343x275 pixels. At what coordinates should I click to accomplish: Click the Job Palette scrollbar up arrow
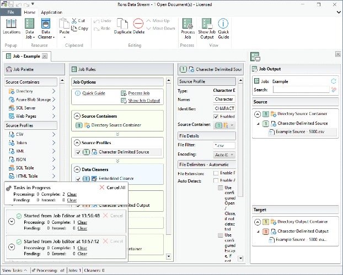pos(62,80)
